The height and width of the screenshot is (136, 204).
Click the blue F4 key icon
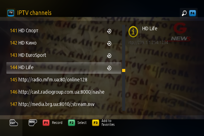pos(192,13)
